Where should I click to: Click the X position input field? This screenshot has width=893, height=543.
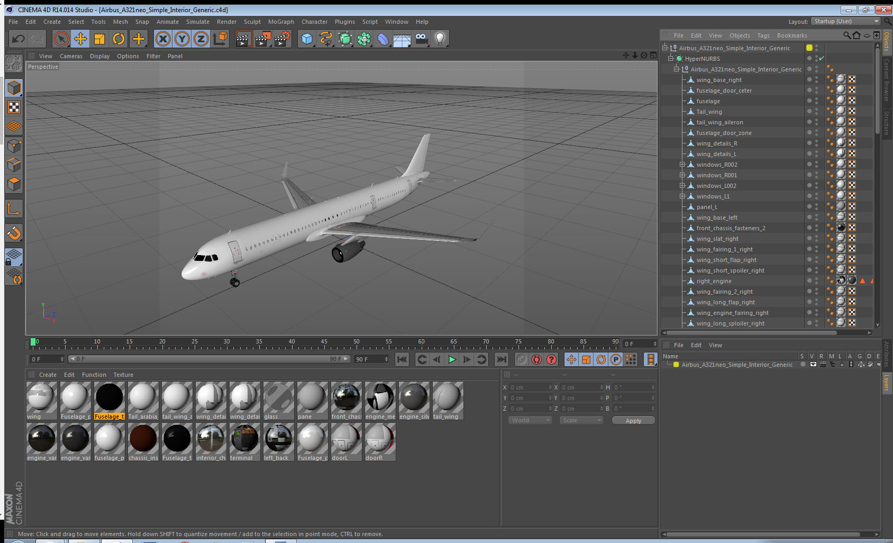(x=530, y=387)
